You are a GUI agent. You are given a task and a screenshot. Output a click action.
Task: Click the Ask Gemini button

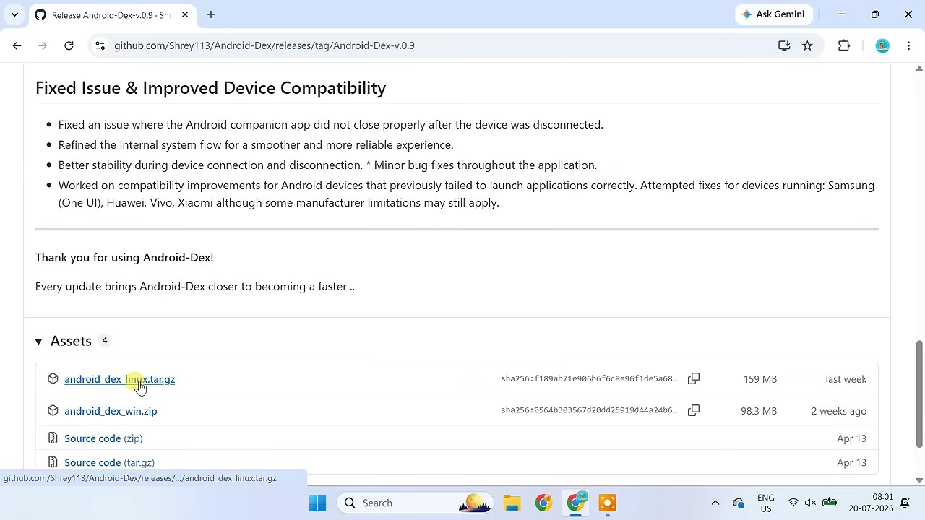773,14
